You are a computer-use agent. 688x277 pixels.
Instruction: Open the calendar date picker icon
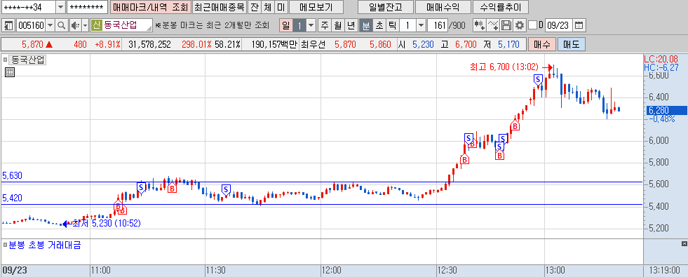[x=579, y=25]
